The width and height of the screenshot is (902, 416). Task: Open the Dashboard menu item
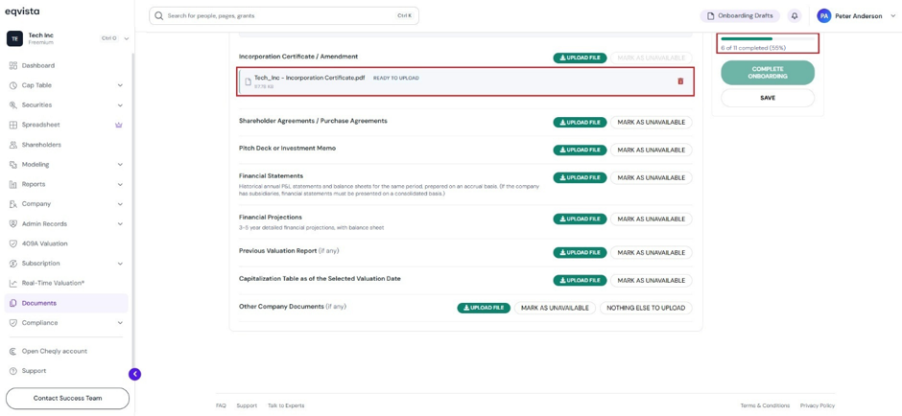66,65
